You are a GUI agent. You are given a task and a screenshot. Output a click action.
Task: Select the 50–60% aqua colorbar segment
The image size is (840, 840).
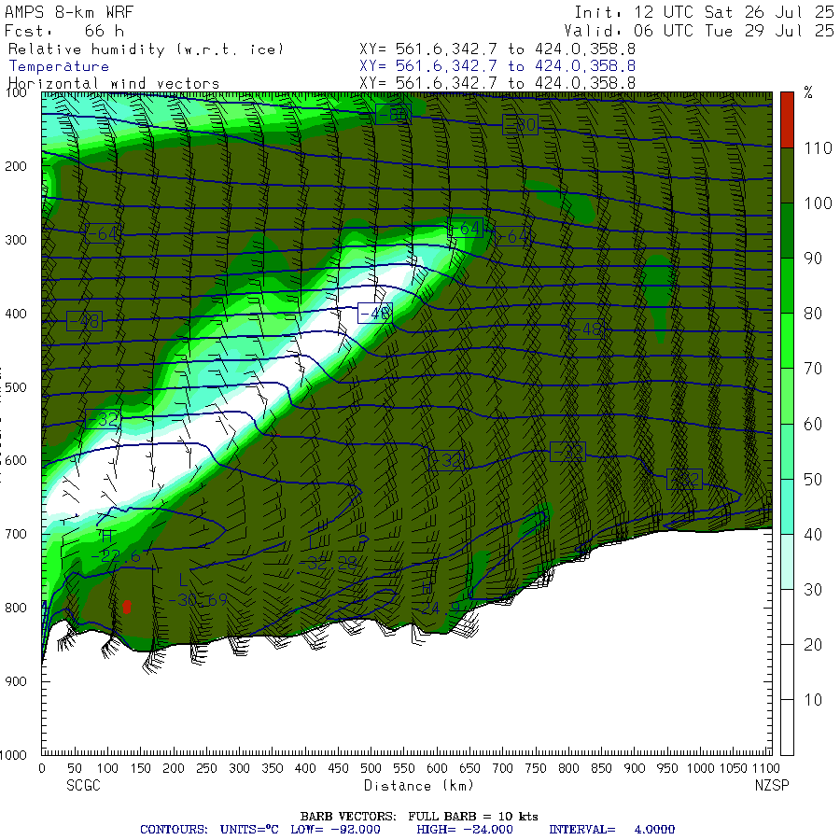pos(787,451)
